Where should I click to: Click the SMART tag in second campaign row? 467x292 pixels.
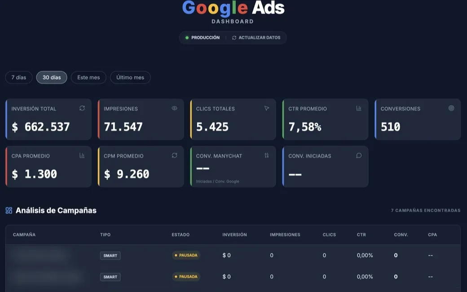click(110, 277)
